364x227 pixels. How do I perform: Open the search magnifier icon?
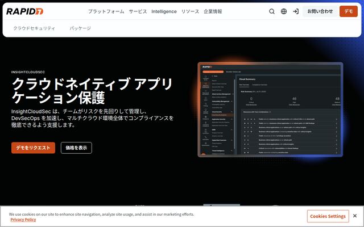pos(272,11)
